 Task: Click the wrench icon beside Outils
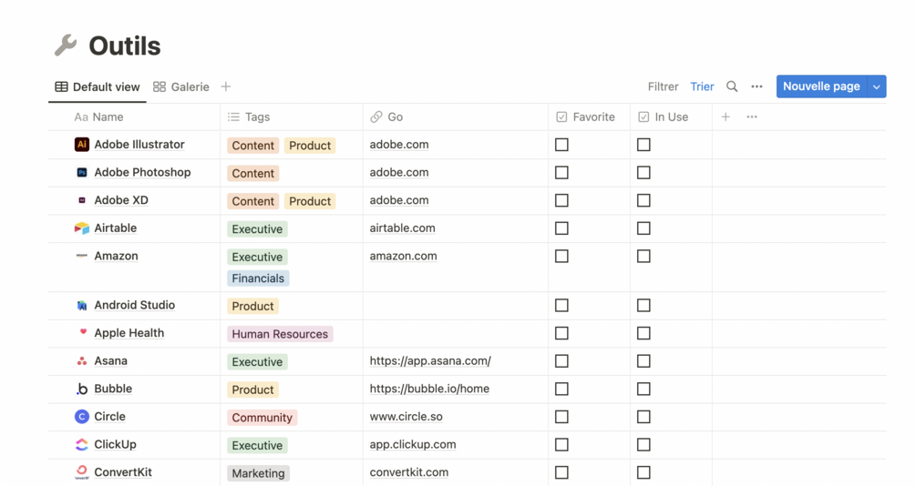pyautogui.click(x=66, y=45)
